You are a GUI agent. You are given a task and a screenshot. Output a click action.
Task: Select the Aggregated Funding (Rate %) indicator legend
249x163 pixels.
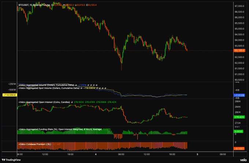click(x=60, y=129)
